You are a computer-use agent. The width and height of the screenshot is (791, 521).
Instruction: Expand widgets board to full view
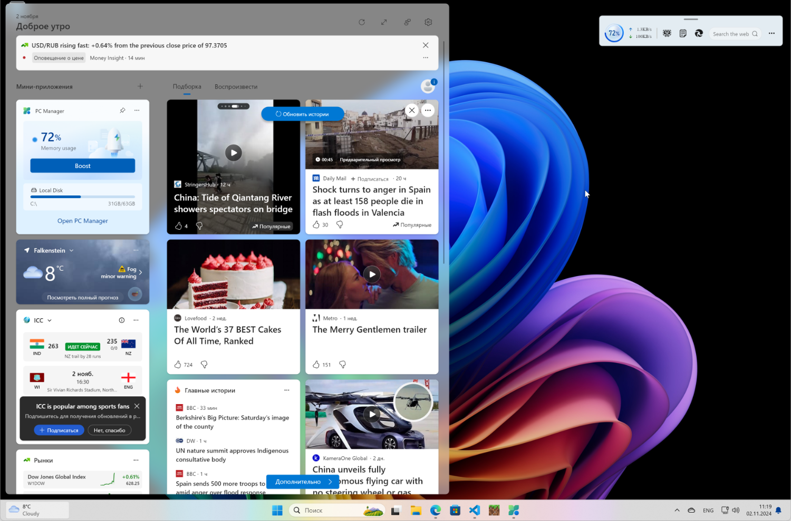(384, 22)
